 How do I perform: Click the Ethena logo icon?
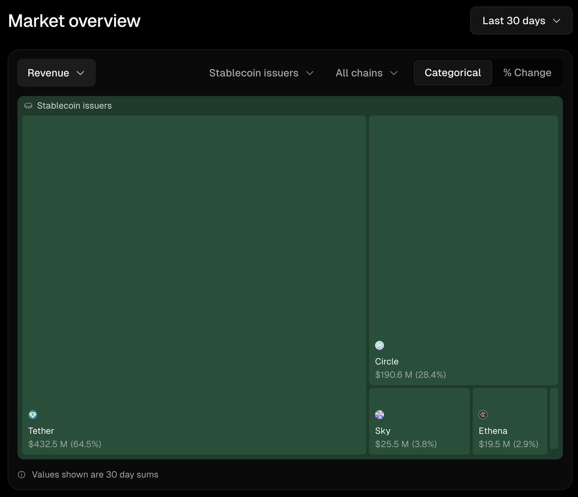483,415
